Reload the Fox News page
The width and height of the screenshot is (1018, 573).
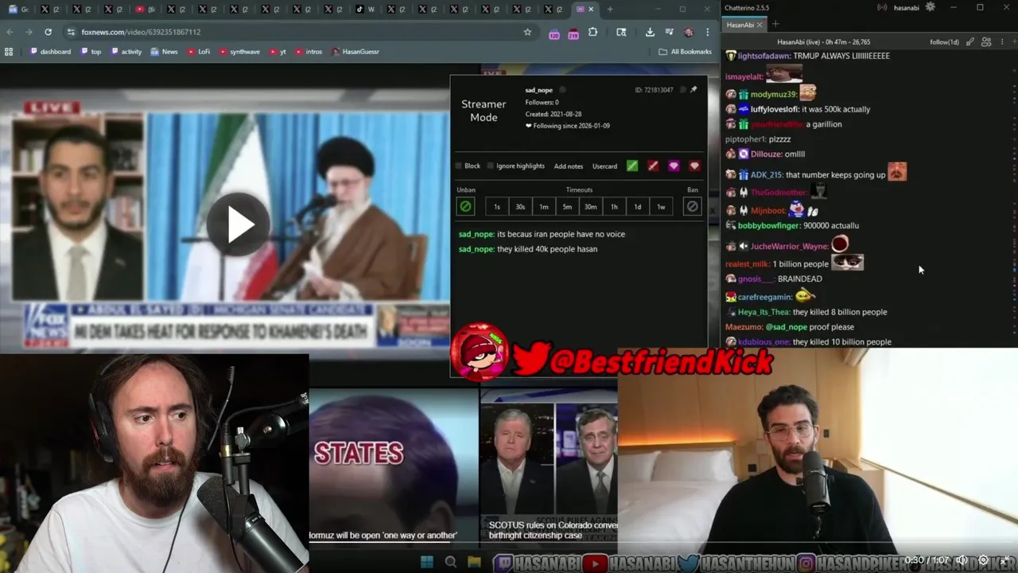pyautogui.click(x=49, y=32)
